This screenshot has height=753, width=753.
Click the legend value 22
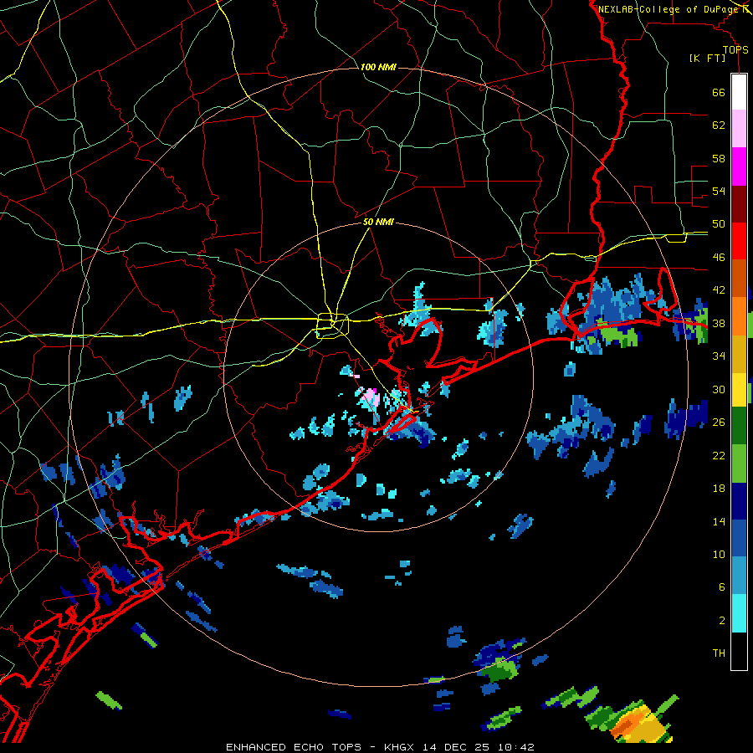point(719,455)
